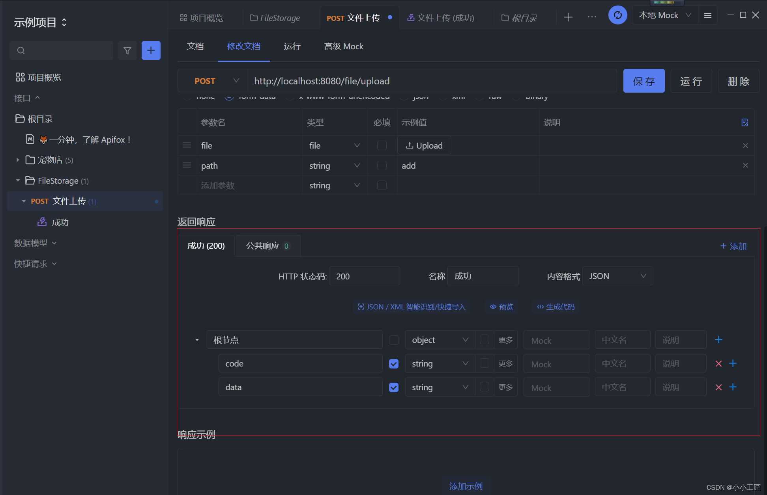Click the project switcher arrows icon
This screenshot has height=495, width=767.
click(64, 22)
